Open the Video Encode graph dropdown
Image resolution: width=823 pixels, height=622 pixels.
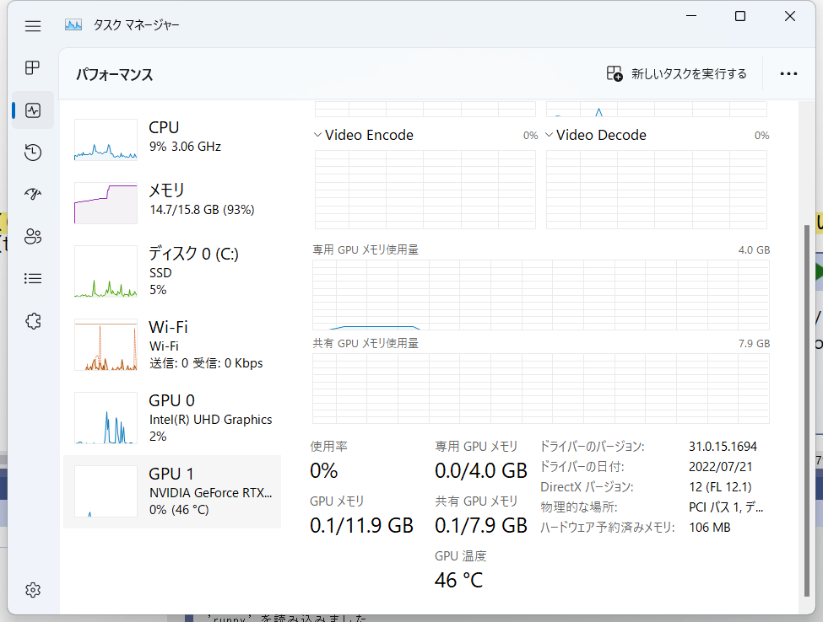317,135
